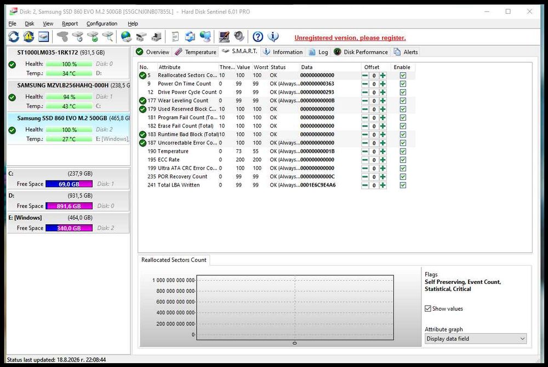The image size is (548, 367).
Task: Click the Attribute column header
Action: (x=187, y=67)
